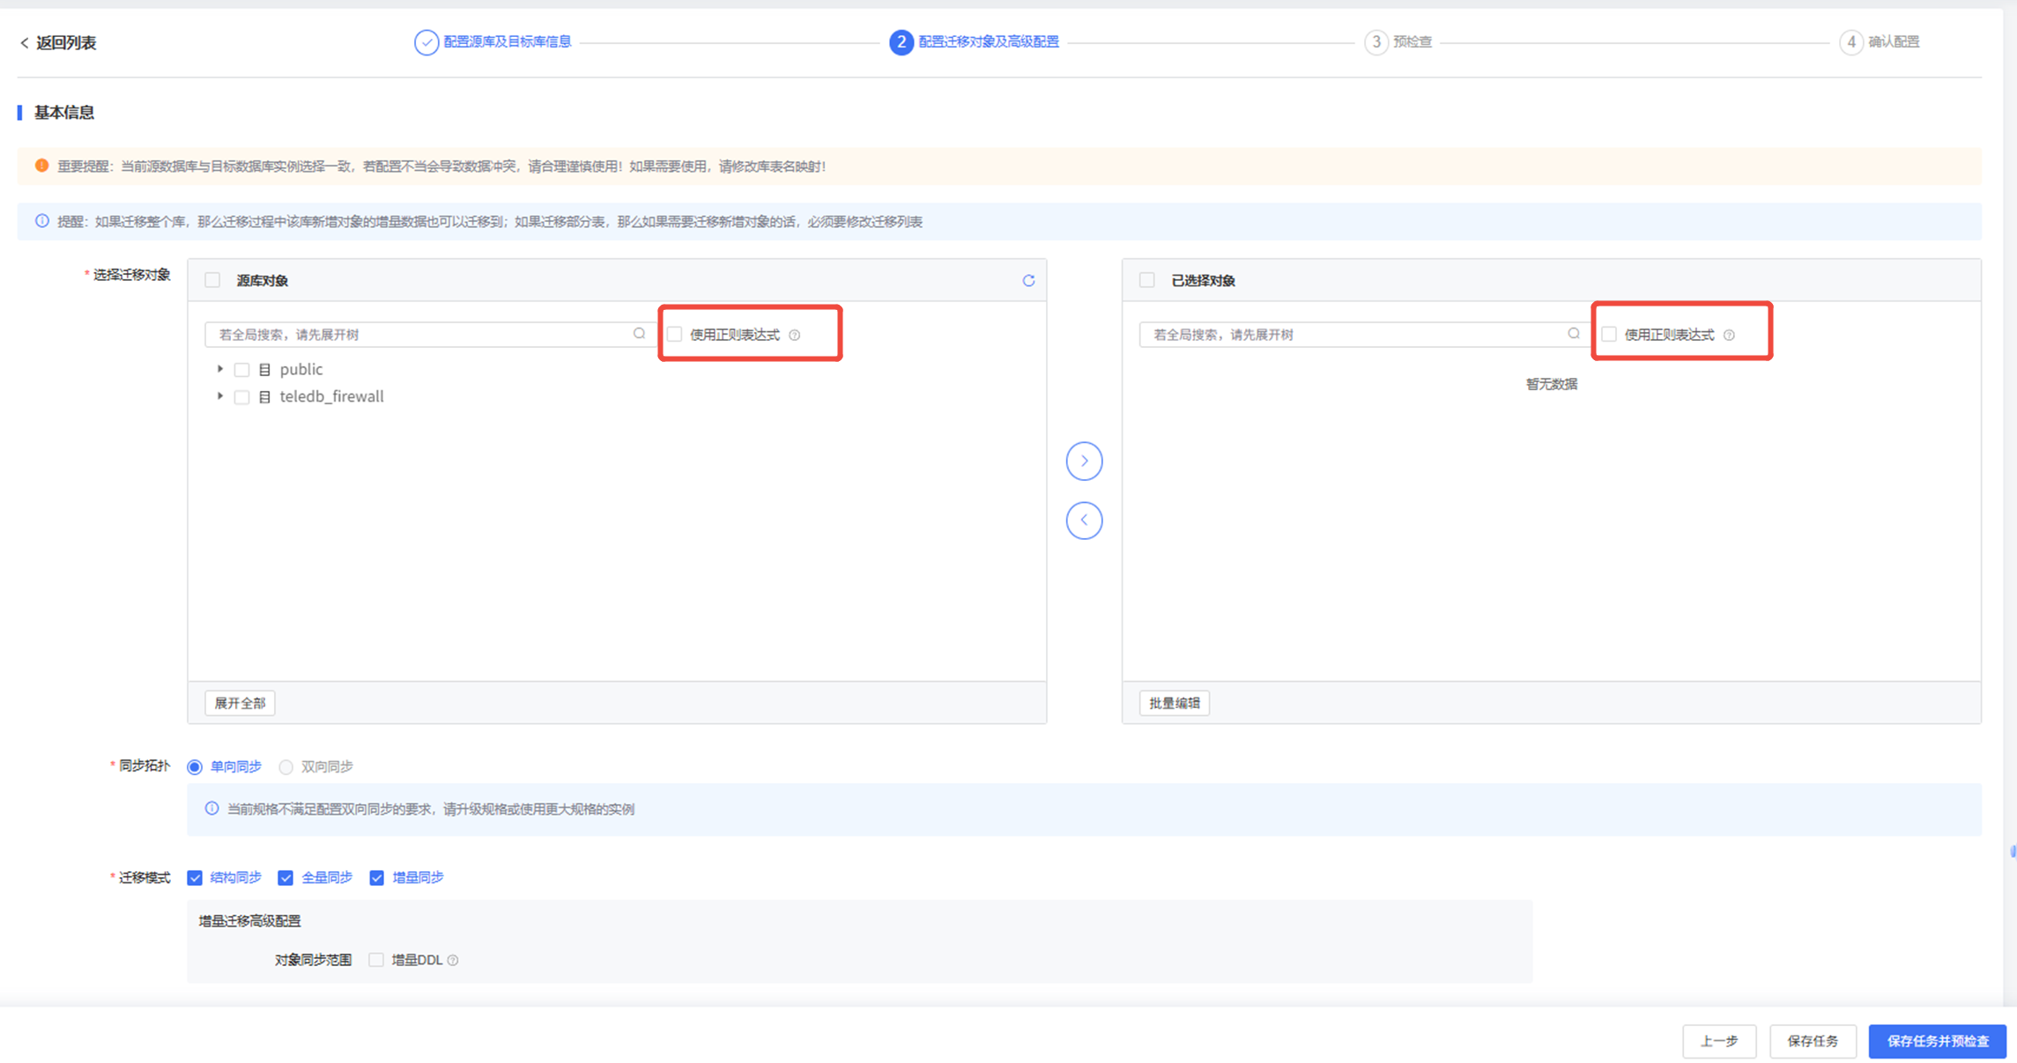Click step 4 number circle
Screen dimensions: 2017x1063
click(x=1850, y=42)
